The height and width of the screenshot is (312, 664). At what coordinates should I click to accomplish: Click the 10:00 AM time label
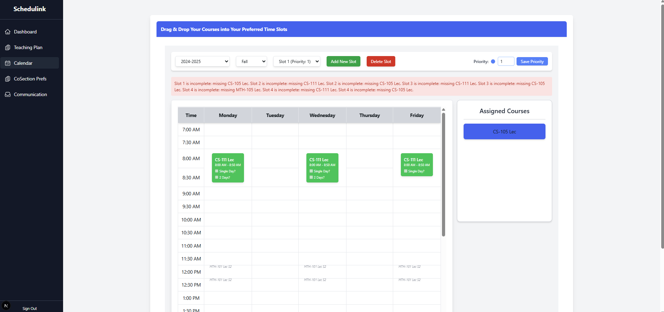[191, 220]
